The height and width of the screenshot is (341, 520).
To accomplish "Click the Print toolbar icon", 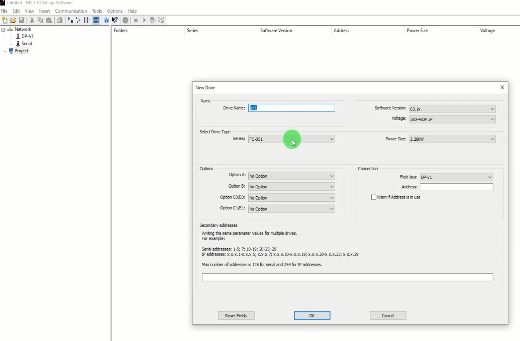I will pos(60,20).
